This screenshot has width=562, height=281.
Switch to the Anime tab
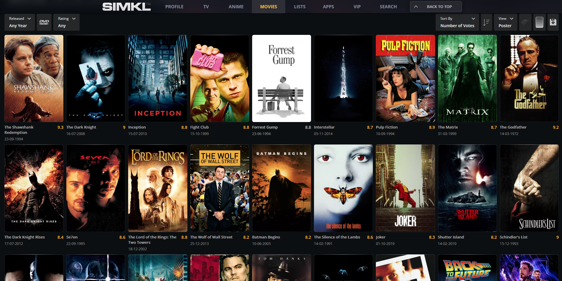click(x=236, y=7)
